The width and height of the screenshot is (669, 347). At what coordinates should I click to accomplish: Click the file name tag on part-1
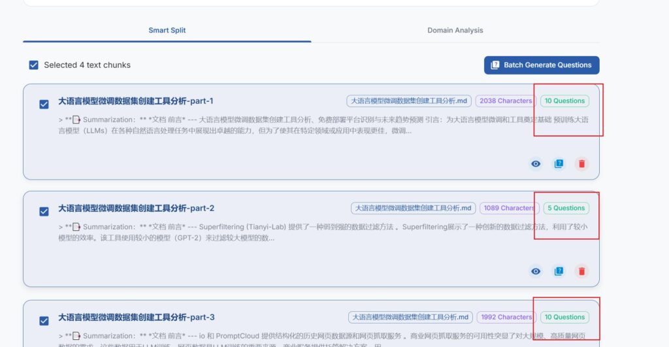tap(409, 101)
